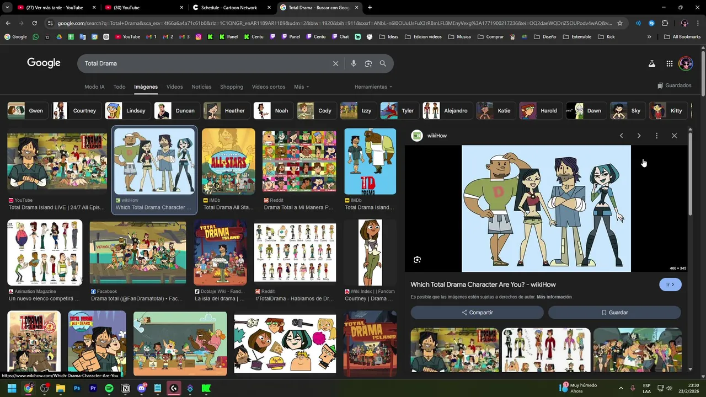Show more bookmarks with double chevron

point(649,37)
